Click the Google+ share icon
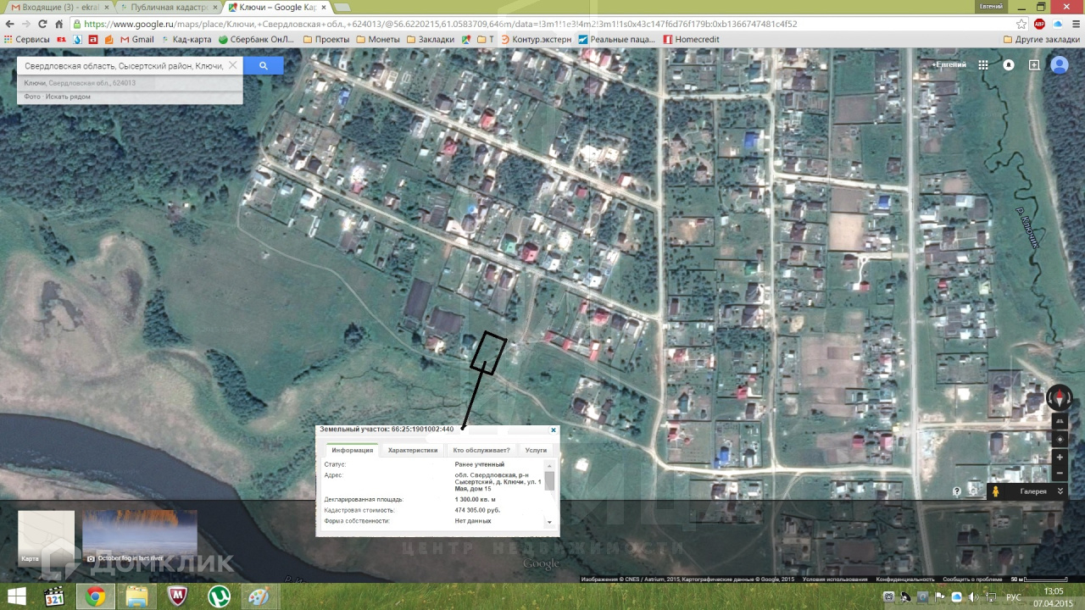The image size is (1085, 610). pyautogui.click(x=1034, y=65)
